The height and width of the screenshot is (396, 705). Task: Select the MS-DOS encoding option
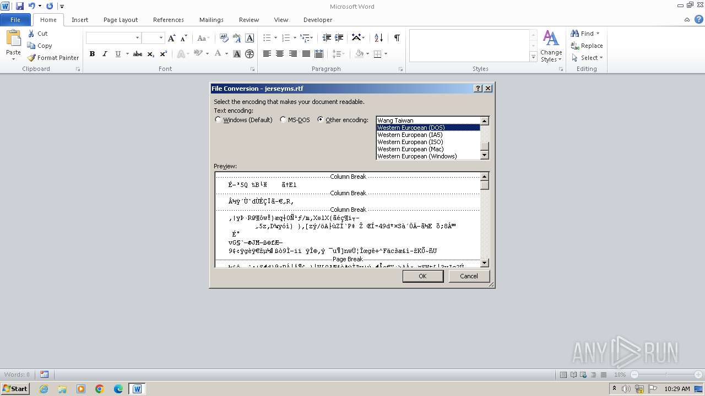click(283, 120)
